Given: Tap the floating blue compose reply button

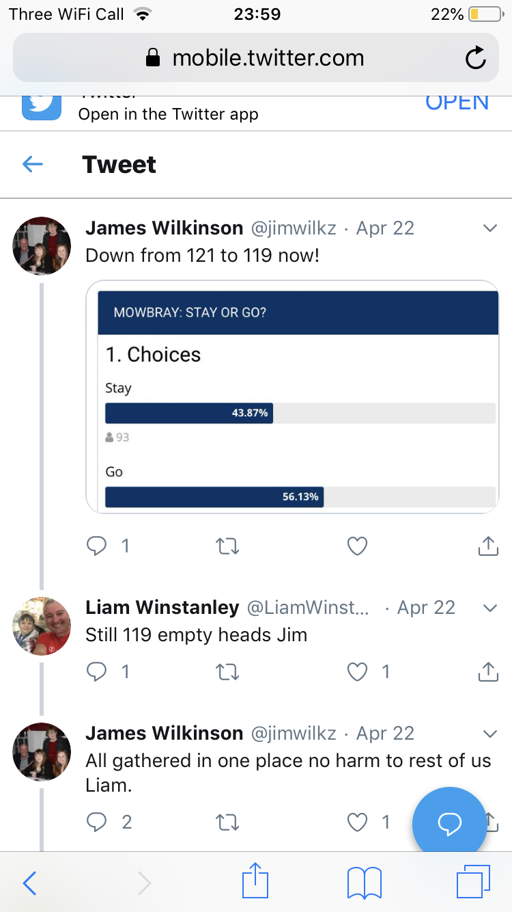Looking at the screenshot, I should click(x=449, y=824).
